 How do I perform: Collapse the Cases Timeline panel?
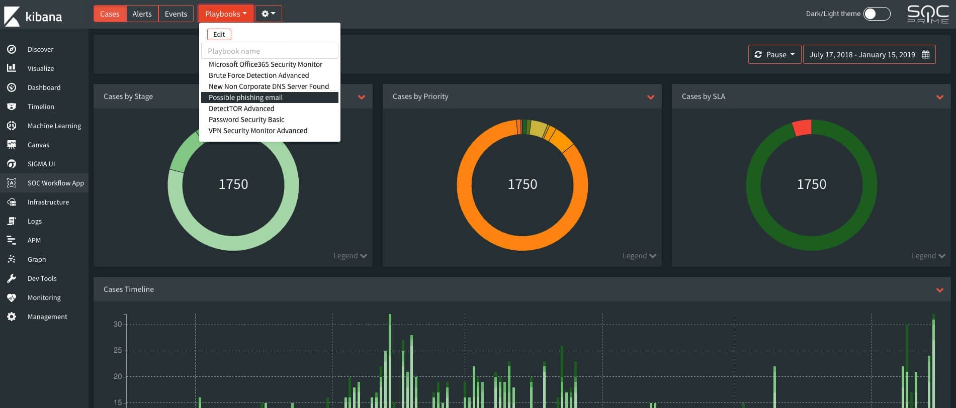click(939, 290)
